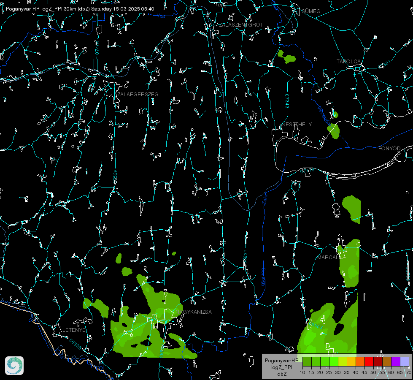Click the 20–25 dBZ legend swatch
This screenshot has height=380, width=413.
(325, 361)
